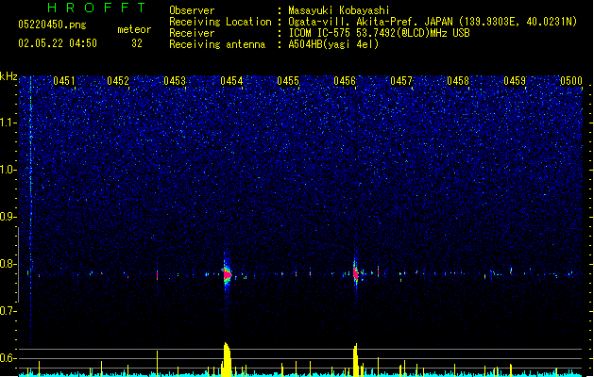The width and height of the screenshot is (594, 377).
Task: Click the 0456 time marker
Action: 345,81
